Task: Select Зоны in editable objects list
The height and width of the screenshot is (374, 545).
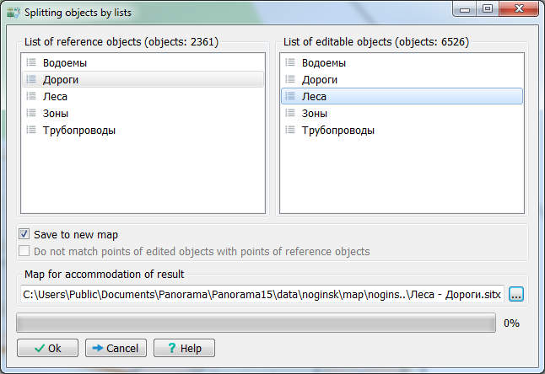Action: 314,113
